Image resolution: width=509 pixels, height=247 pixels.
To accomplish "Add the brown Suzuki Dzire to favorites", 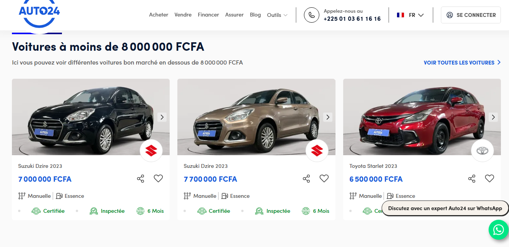I will point(324,178).
